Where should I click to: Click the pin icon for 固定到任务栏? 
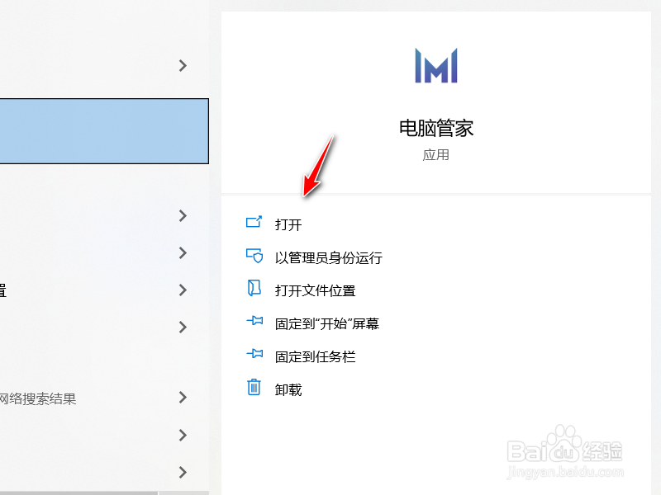click(254, 354)
